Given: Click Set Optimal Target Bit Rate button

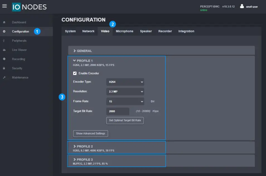Looking at the screenshot, I should pyautogui.click(x=125, y=121).
